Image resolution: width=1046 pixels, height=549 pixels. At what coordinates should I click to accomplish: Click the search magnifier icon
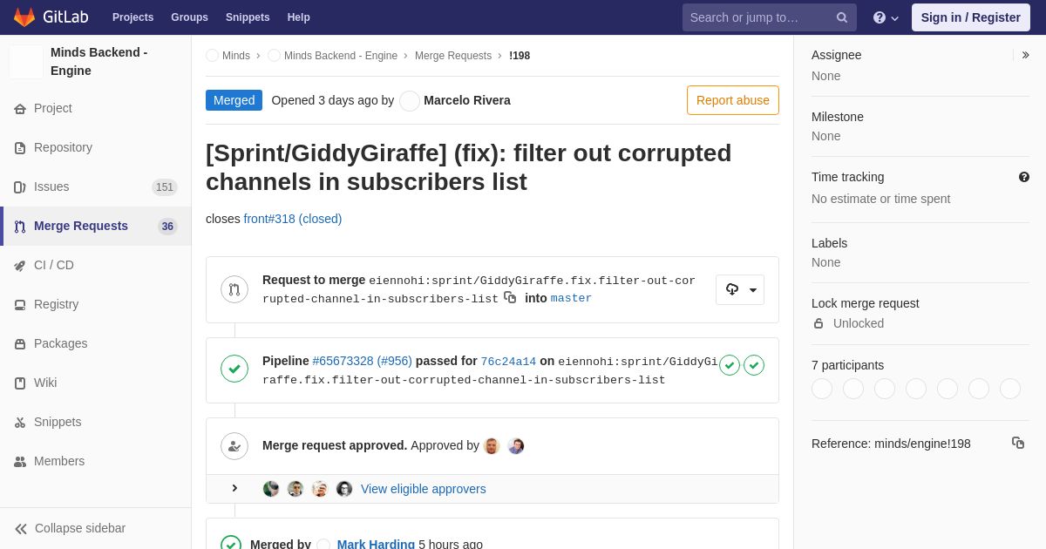tap(842, 17)
